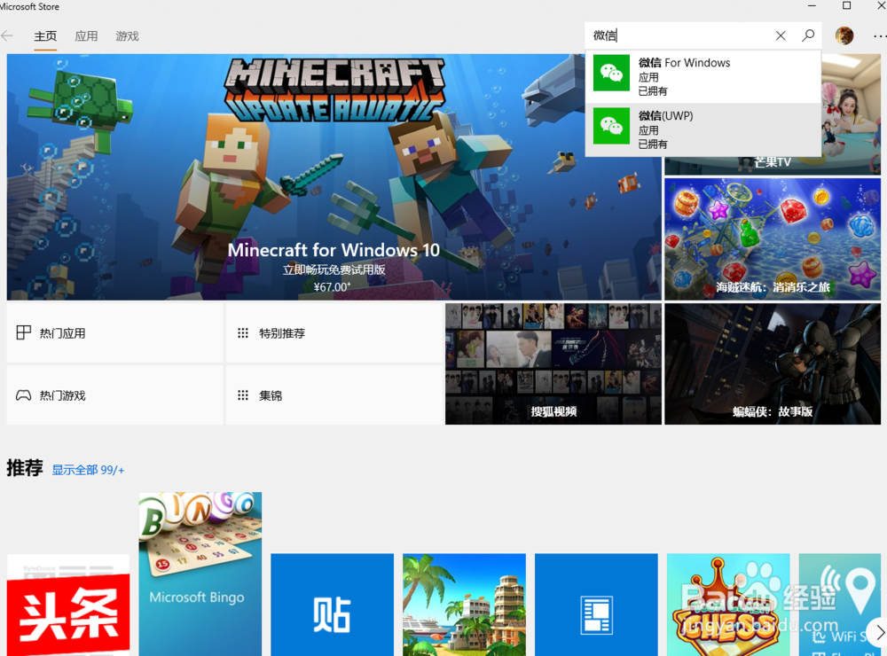The width and height of the screenshot is (887, 656).
Task: Open the 搜狐视频 tile
Action: 553,363
